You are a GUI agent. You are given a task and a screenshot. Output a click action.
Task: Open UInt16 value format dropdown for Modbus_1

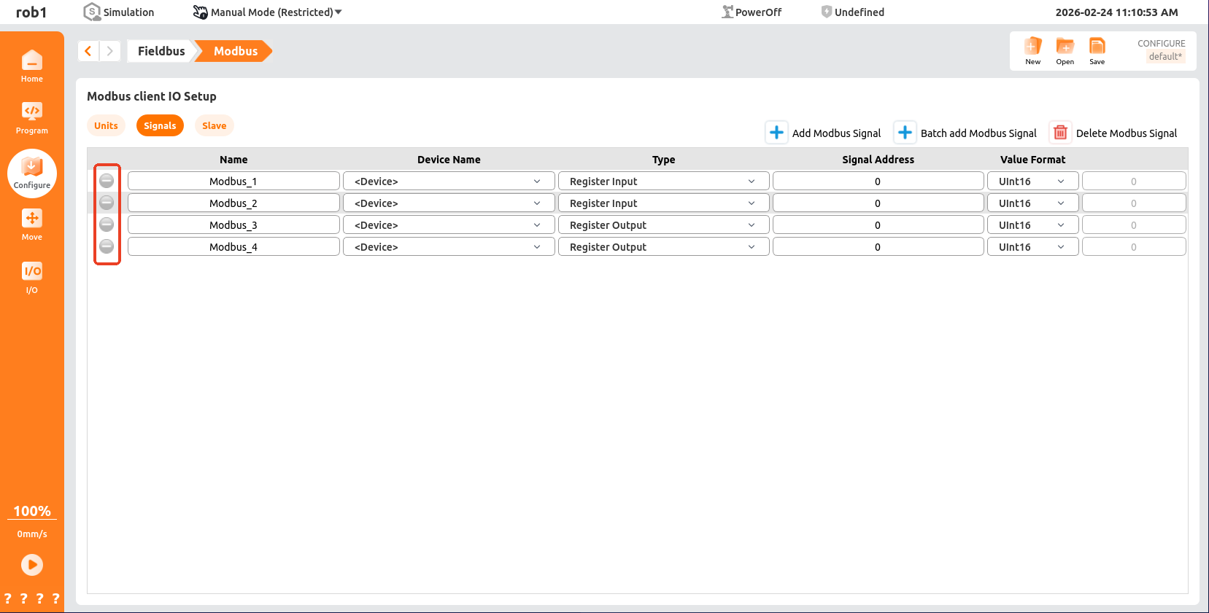tap(1032, 181)
